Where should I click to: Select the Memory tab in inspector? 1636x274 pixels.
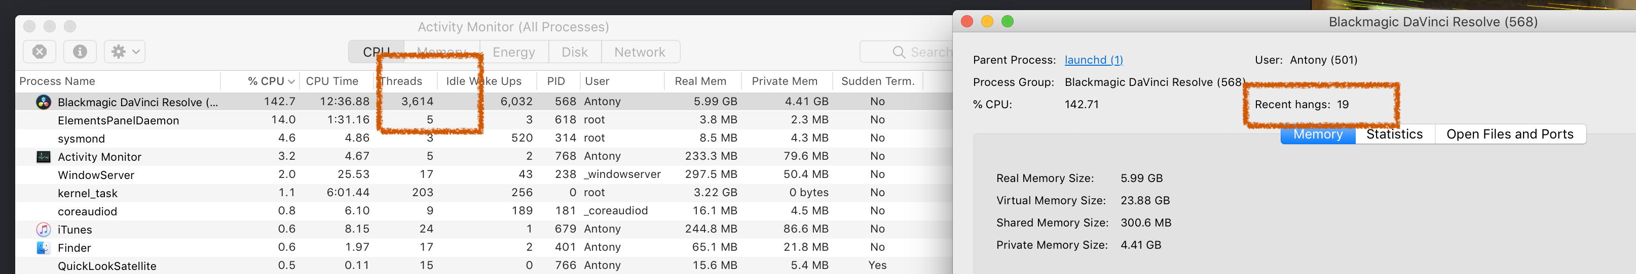pyautogui.click(x=1318, y=134)
